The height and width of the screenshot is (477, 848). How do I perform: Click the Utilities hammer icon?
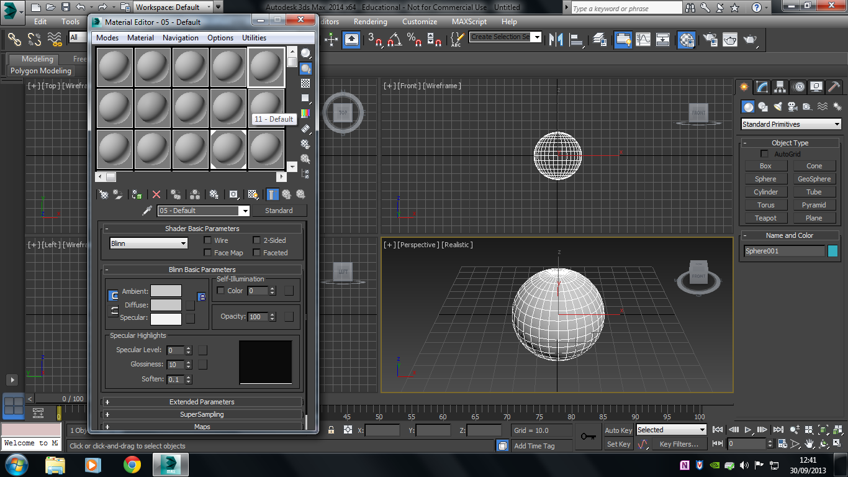click(x=834, y=87)
